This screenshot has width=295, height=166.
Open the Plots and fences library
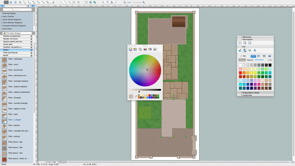point(11,53)
